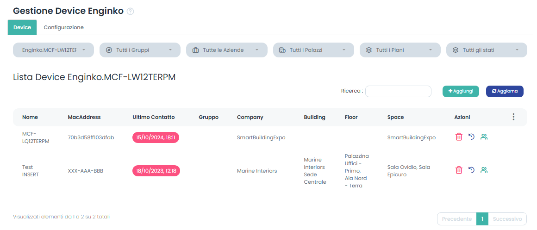Delete the MCF-LQ12TERPM device with trash icon
Viewport: 537px width, 230px height.
pyautogui.click(x=459, y=137)
